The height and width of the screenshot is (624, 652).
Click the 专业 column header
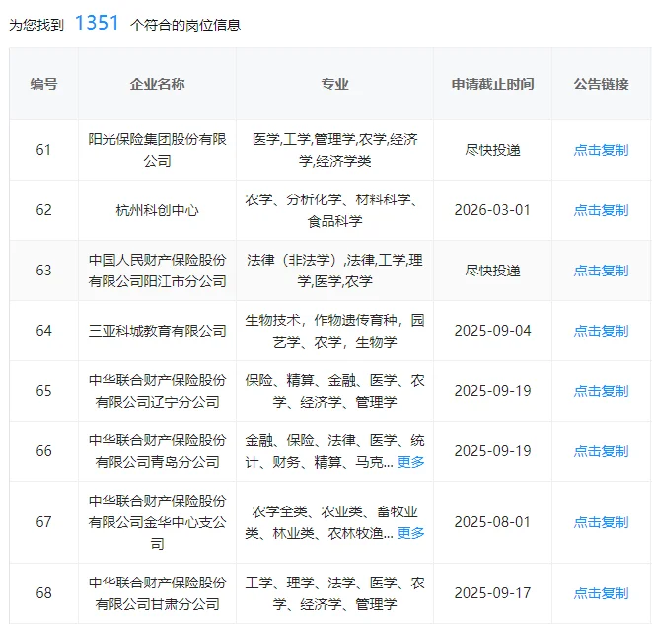click(334, 84)
